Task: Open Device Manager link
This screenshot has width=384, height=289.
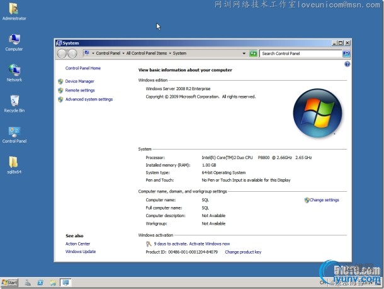Action: (79, 81)
